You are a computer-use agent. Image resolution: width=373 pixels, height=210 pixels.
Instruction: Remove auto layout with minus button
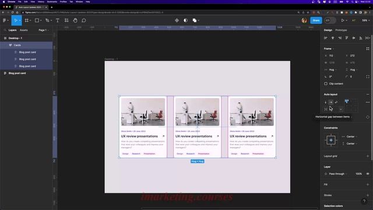[x=368, y=94]
